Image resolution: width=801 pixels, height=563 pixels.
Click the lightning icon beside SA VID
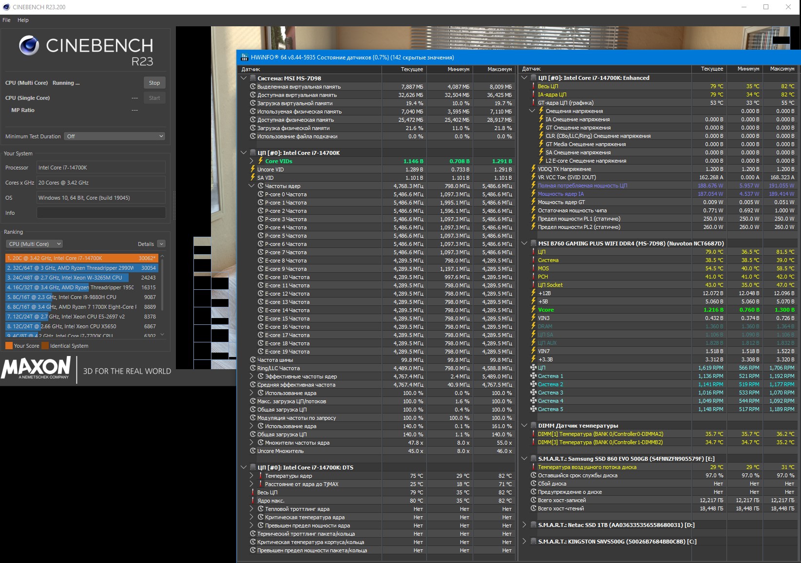(x=253, y=177)
